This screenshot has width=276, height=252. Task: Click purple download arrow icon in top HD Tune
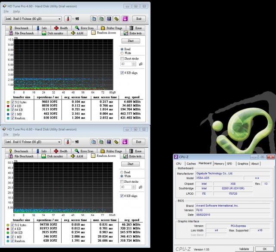125,19
